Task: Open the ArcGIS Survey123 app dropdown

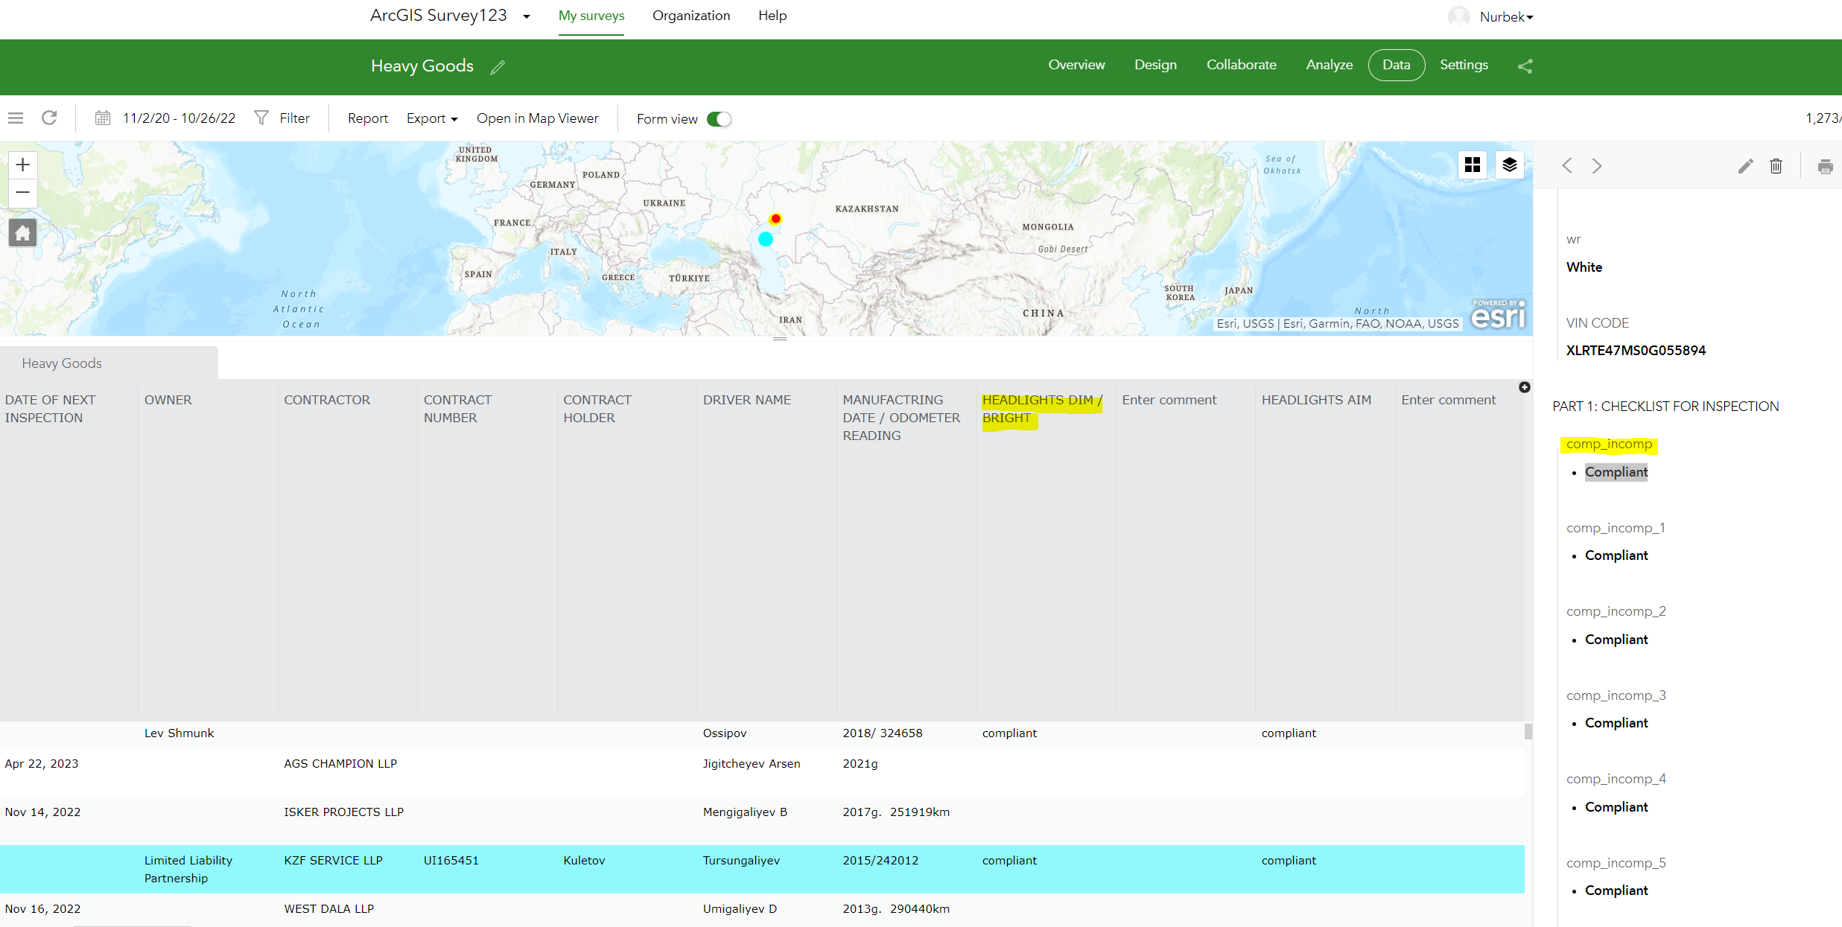Action: click(526, 16)
